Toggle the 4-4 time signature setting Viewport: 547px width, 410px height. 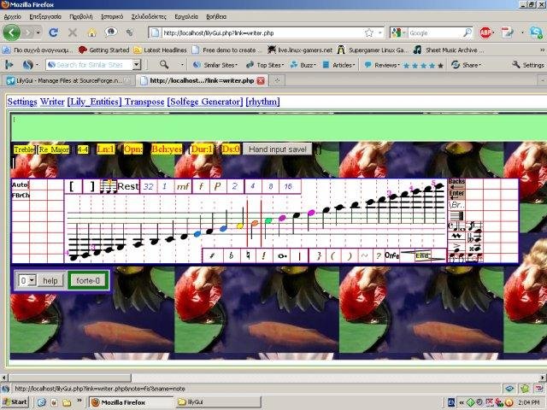(x=83, y=149)
